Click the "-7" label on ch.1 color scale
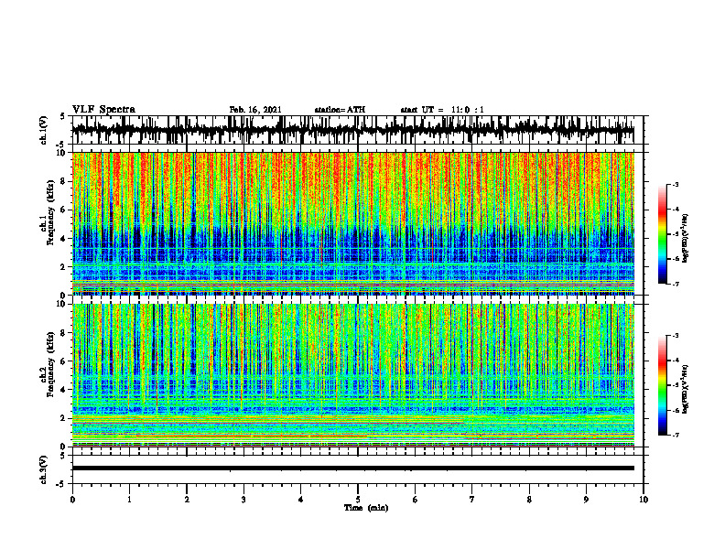 [675, 284]
